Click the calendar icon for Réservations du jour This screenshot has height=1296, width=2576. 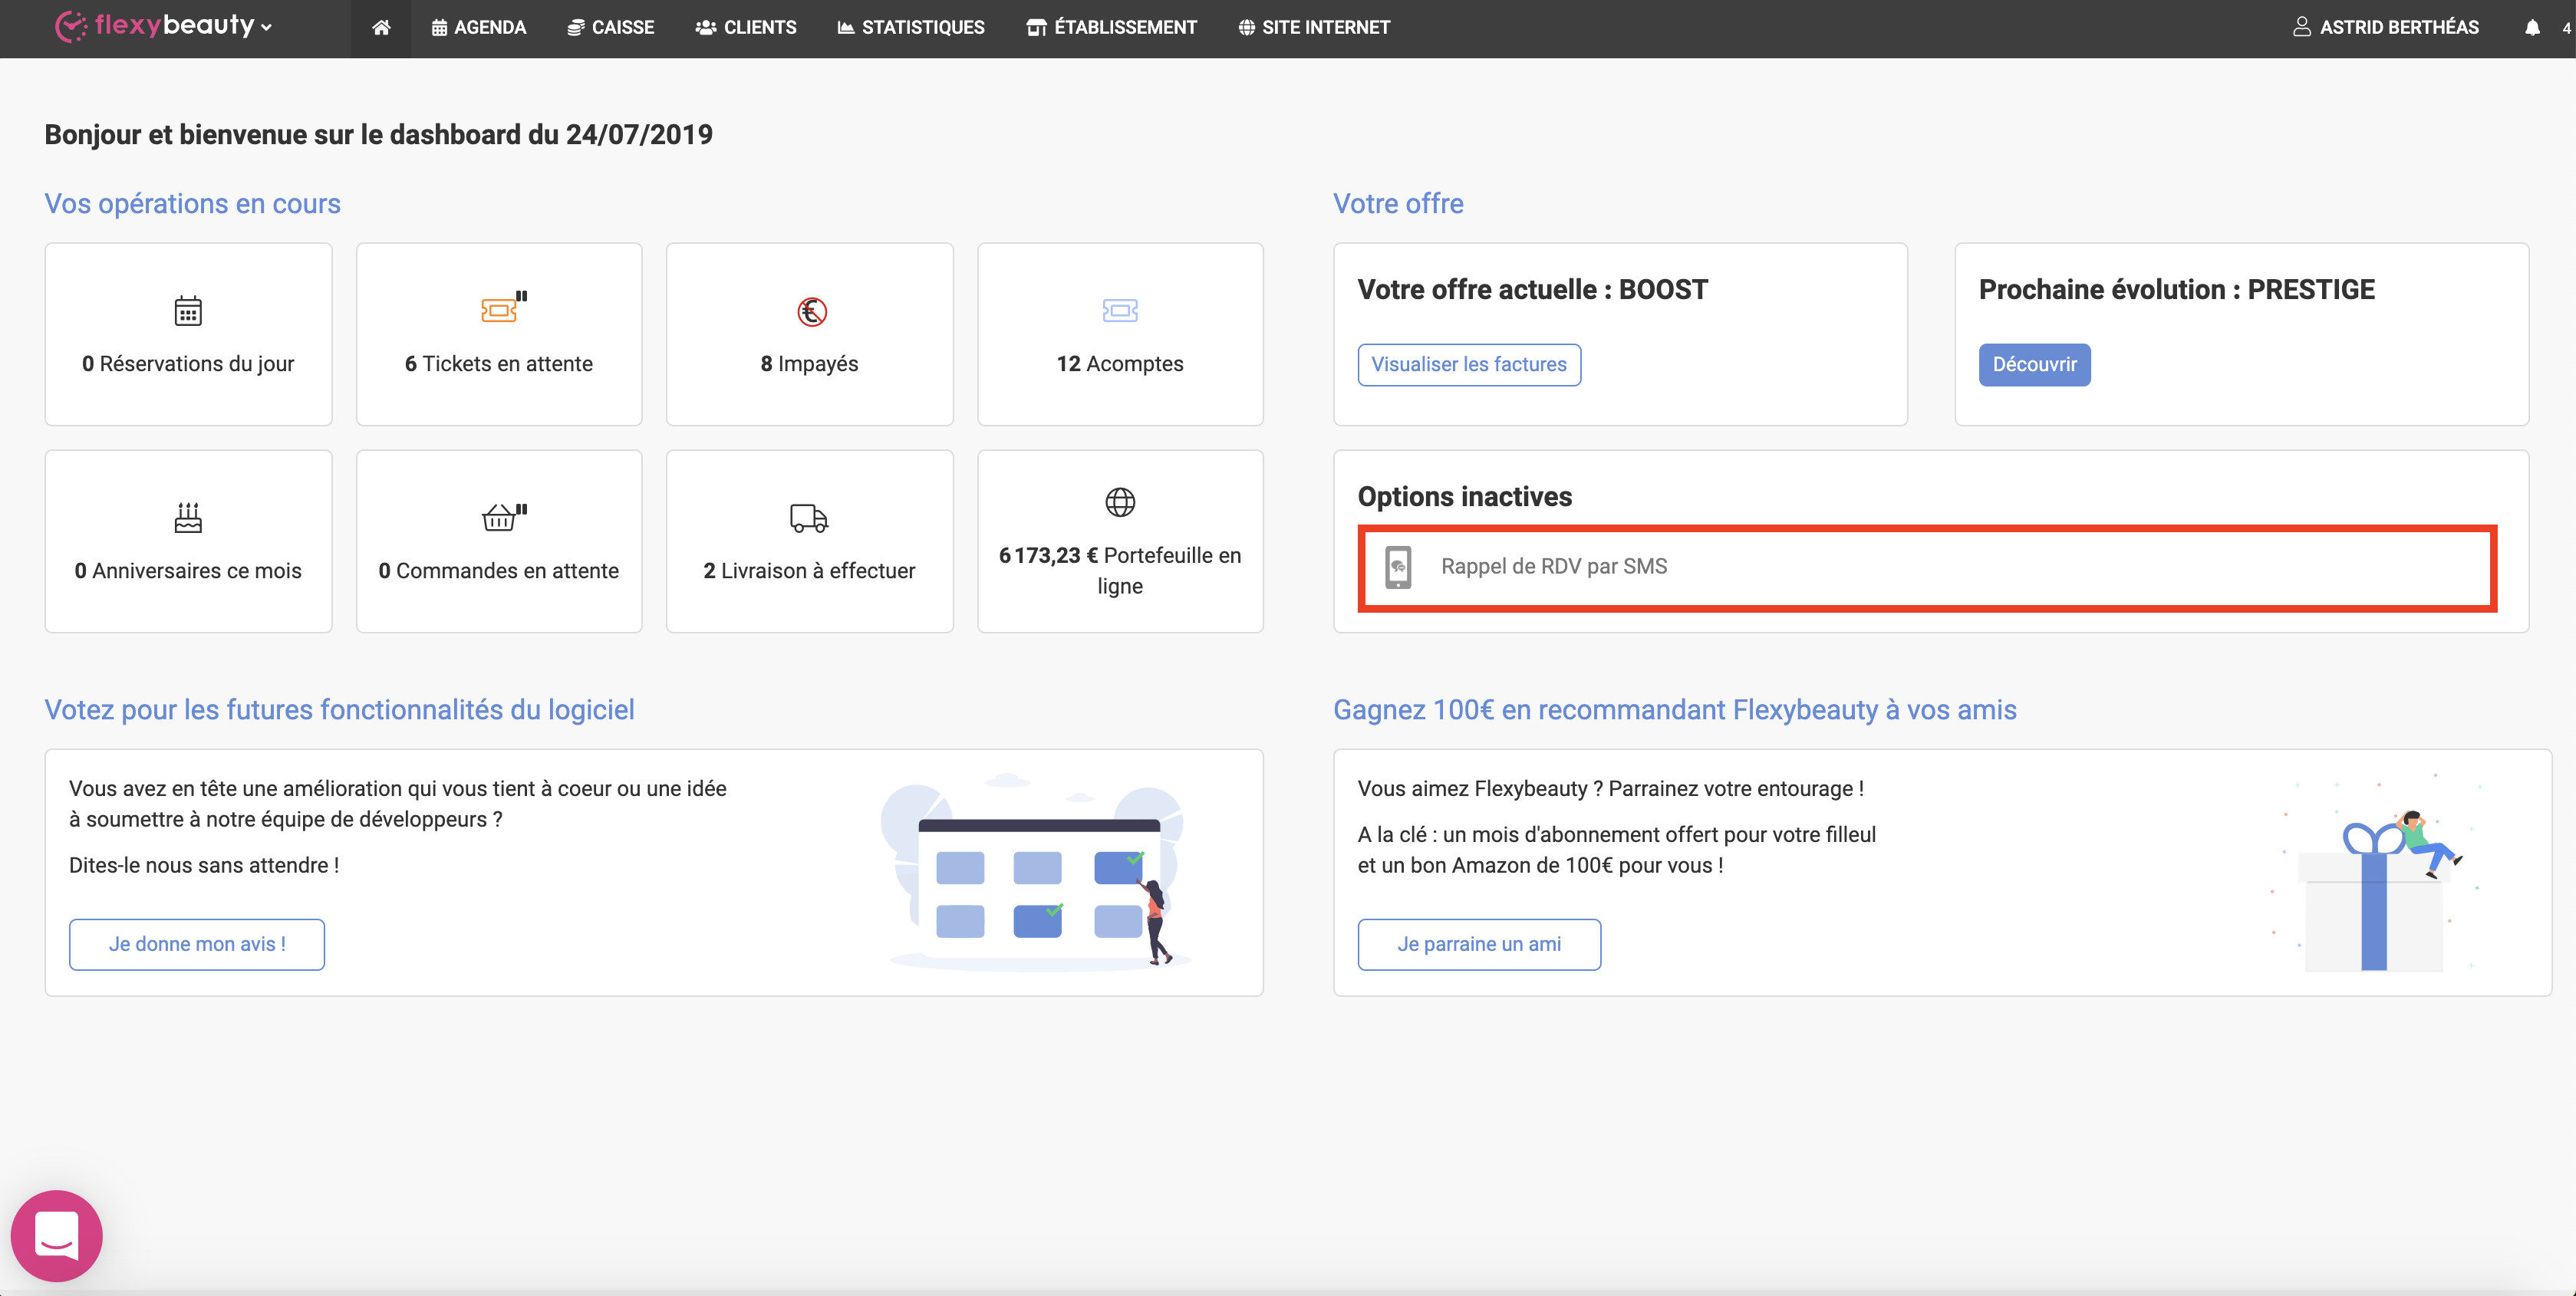point(188,311)
